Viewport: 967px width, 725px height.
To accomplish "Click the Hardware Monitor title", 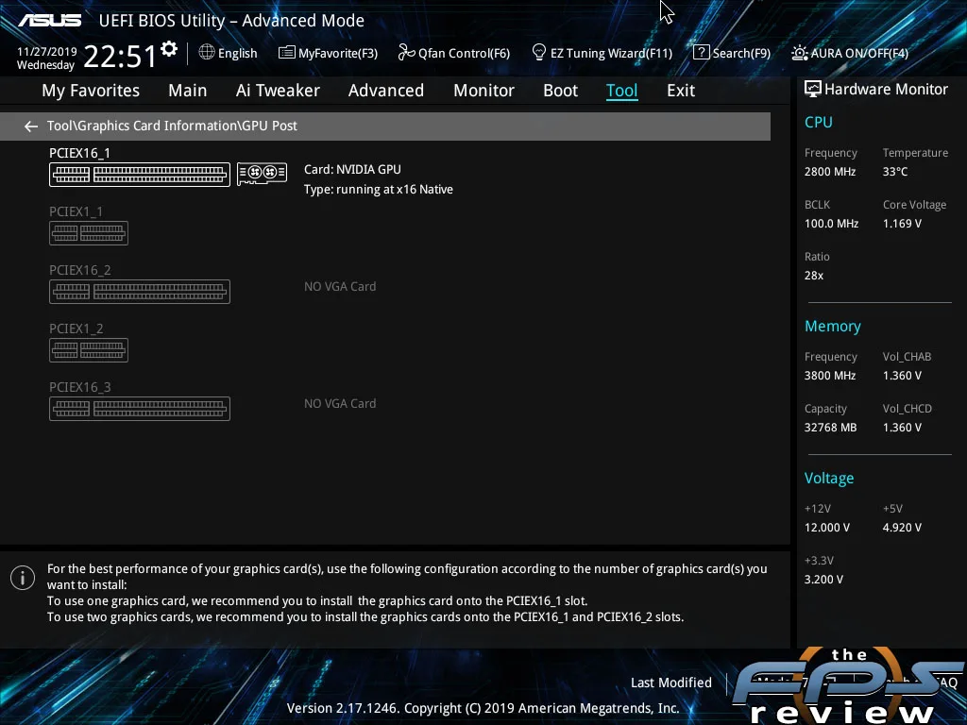I will (886, 90).
